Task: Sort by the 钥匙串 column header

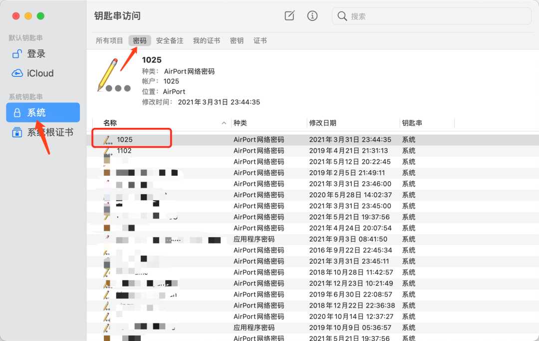Action: tap(412, 123)
